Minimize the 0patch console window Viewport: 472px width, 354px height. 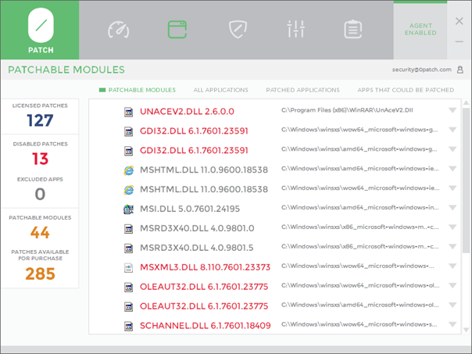pyautogui.click(x=459, y=41)
